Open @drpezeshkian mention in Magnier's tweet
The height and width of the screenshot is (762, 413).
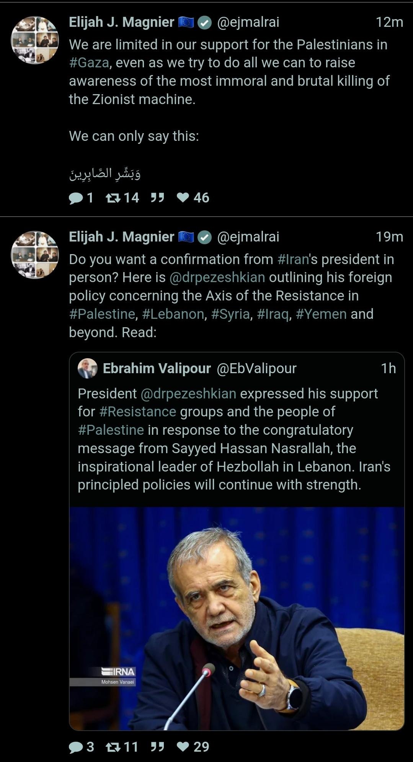point(217,277)
